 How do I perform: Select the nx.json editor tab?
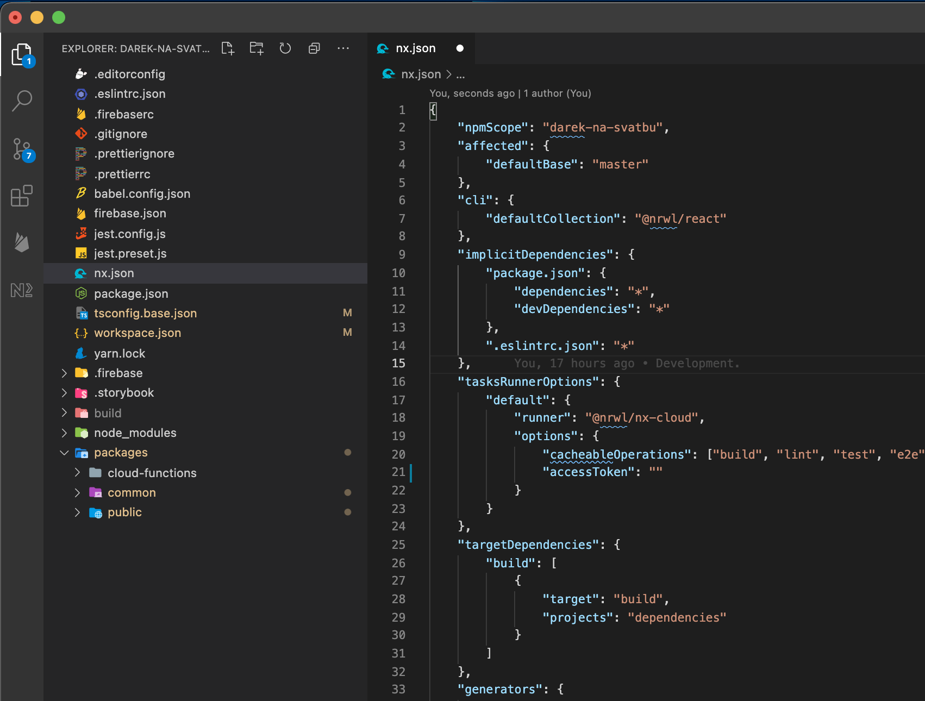click(x=415, y=48)
